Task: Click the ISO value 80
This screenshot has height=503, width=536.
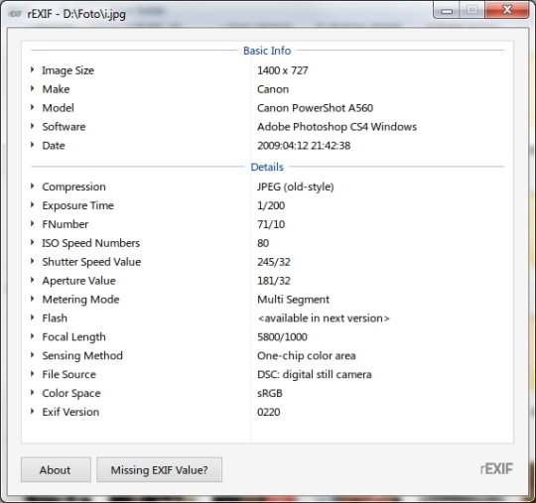Action: 263,243
